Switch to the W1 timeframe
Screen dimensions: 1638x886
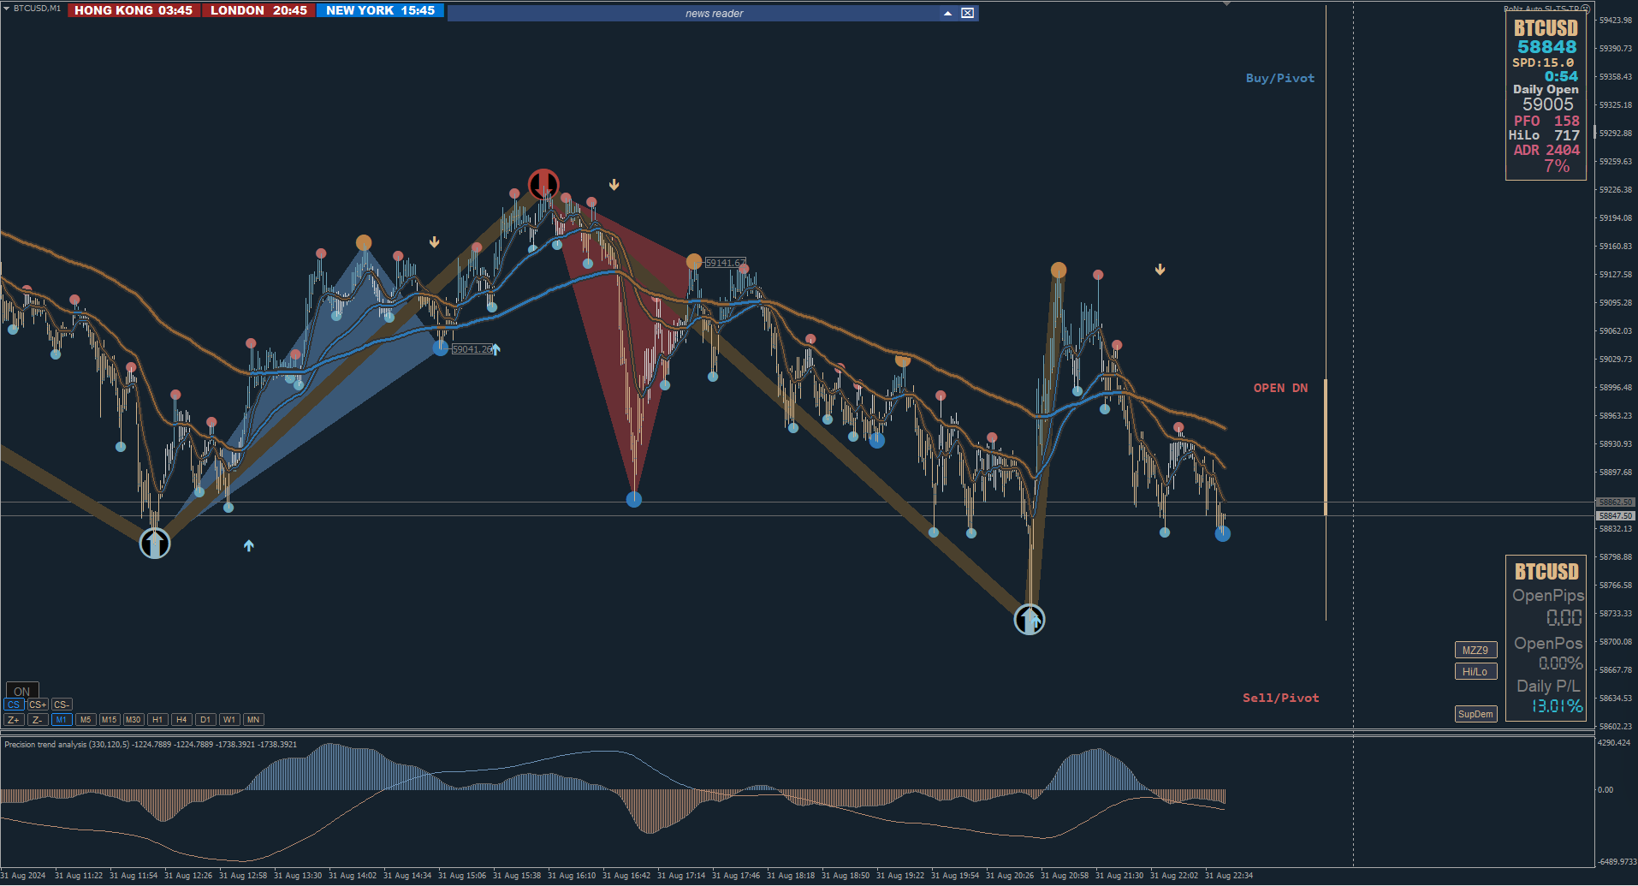pos(228,720)
